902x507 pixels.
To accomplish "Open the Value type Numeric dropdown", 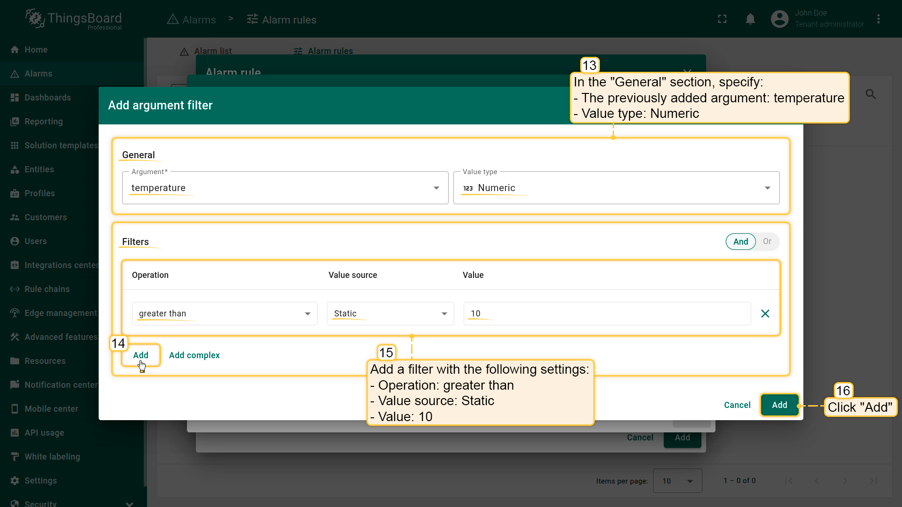I will pyautogui.click(x=616, y=188).
